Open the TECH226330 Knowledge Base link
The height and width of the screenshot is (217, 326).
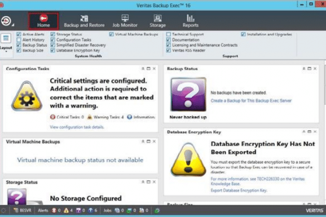[257, 181]
